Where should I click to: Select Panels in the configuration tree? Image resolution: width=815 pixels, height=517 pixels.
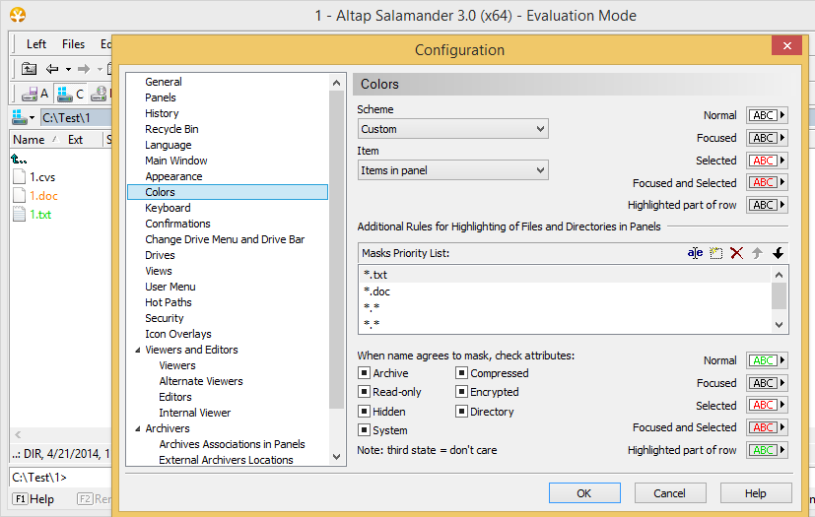pos(160,97)
